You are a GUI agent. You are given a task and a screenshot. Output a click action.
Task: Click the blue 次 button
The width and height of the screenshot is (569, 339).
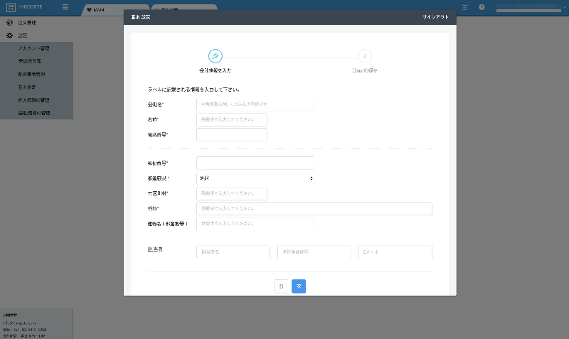(x=299, y=286)
